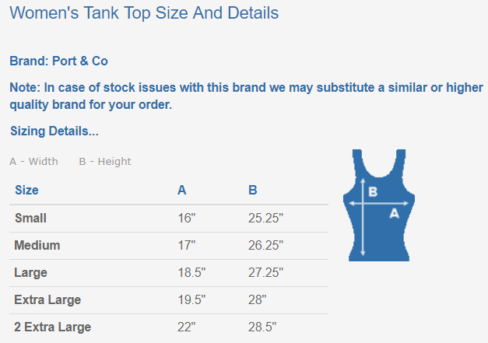
Task: Click the letter B on the tank top diagram
Action: tap(373, 191)
